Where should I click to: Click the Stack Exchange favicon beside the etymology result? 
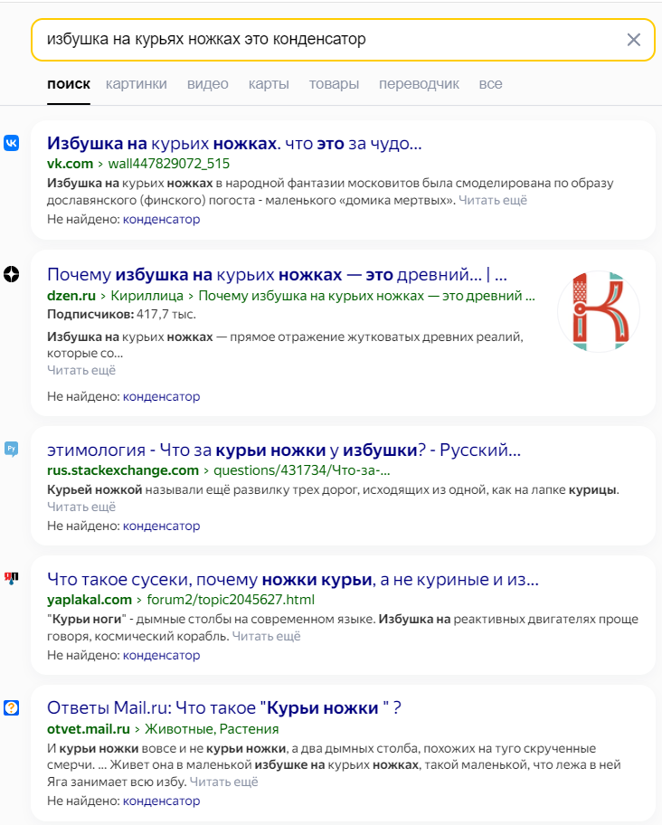coord(12,449)
